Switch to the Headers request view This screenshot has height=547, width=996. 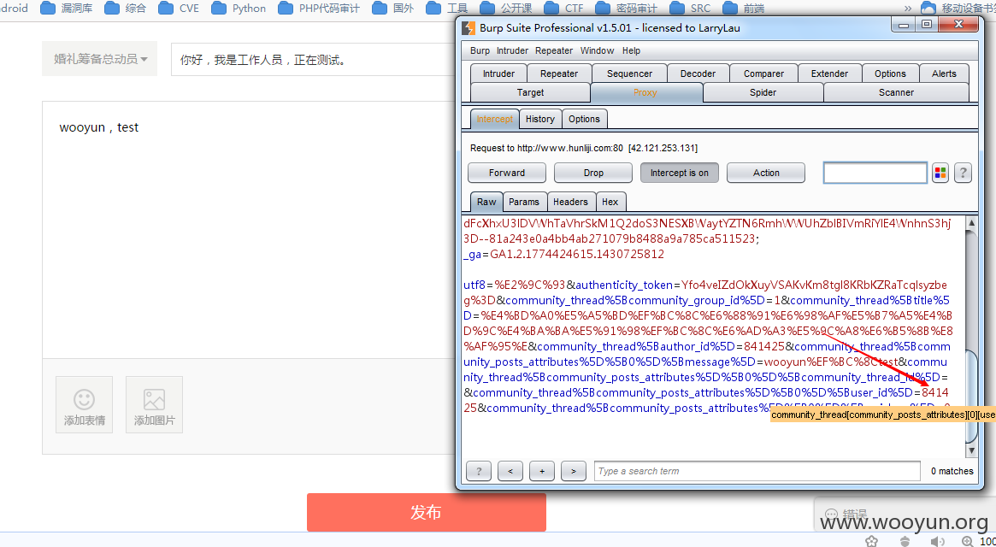point(570,202)
